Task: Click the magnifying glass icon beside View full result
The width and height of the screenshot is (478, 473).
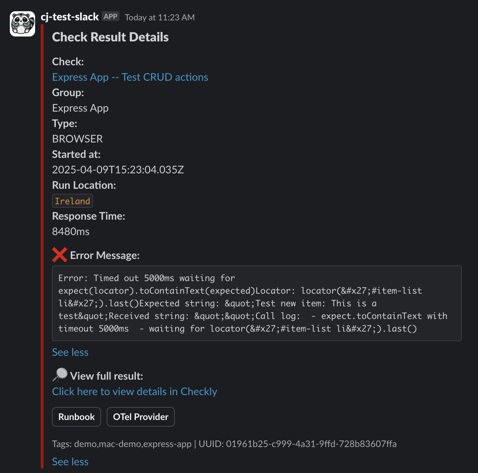Action: (59, 375)
